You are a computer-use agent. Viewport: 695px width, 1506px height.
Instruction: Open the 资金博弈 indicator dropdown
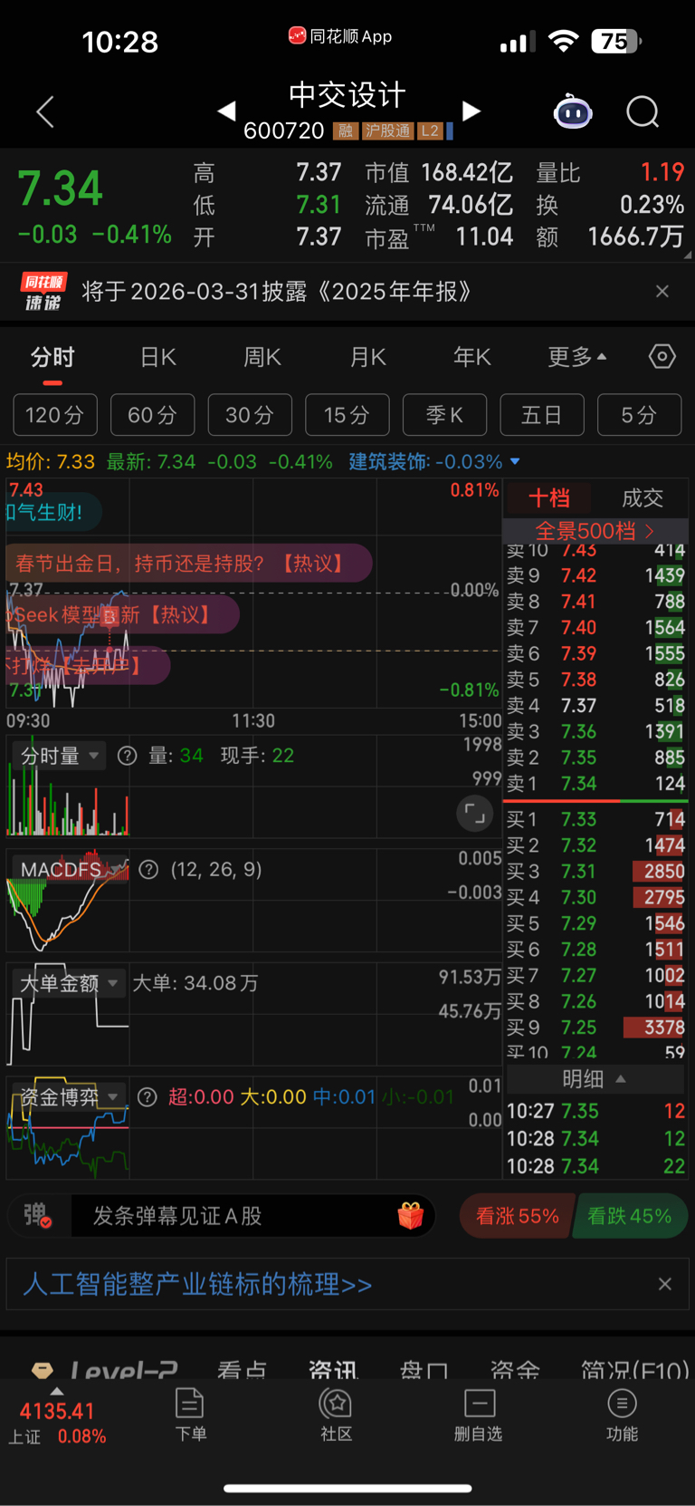(x=69, y=1097)
